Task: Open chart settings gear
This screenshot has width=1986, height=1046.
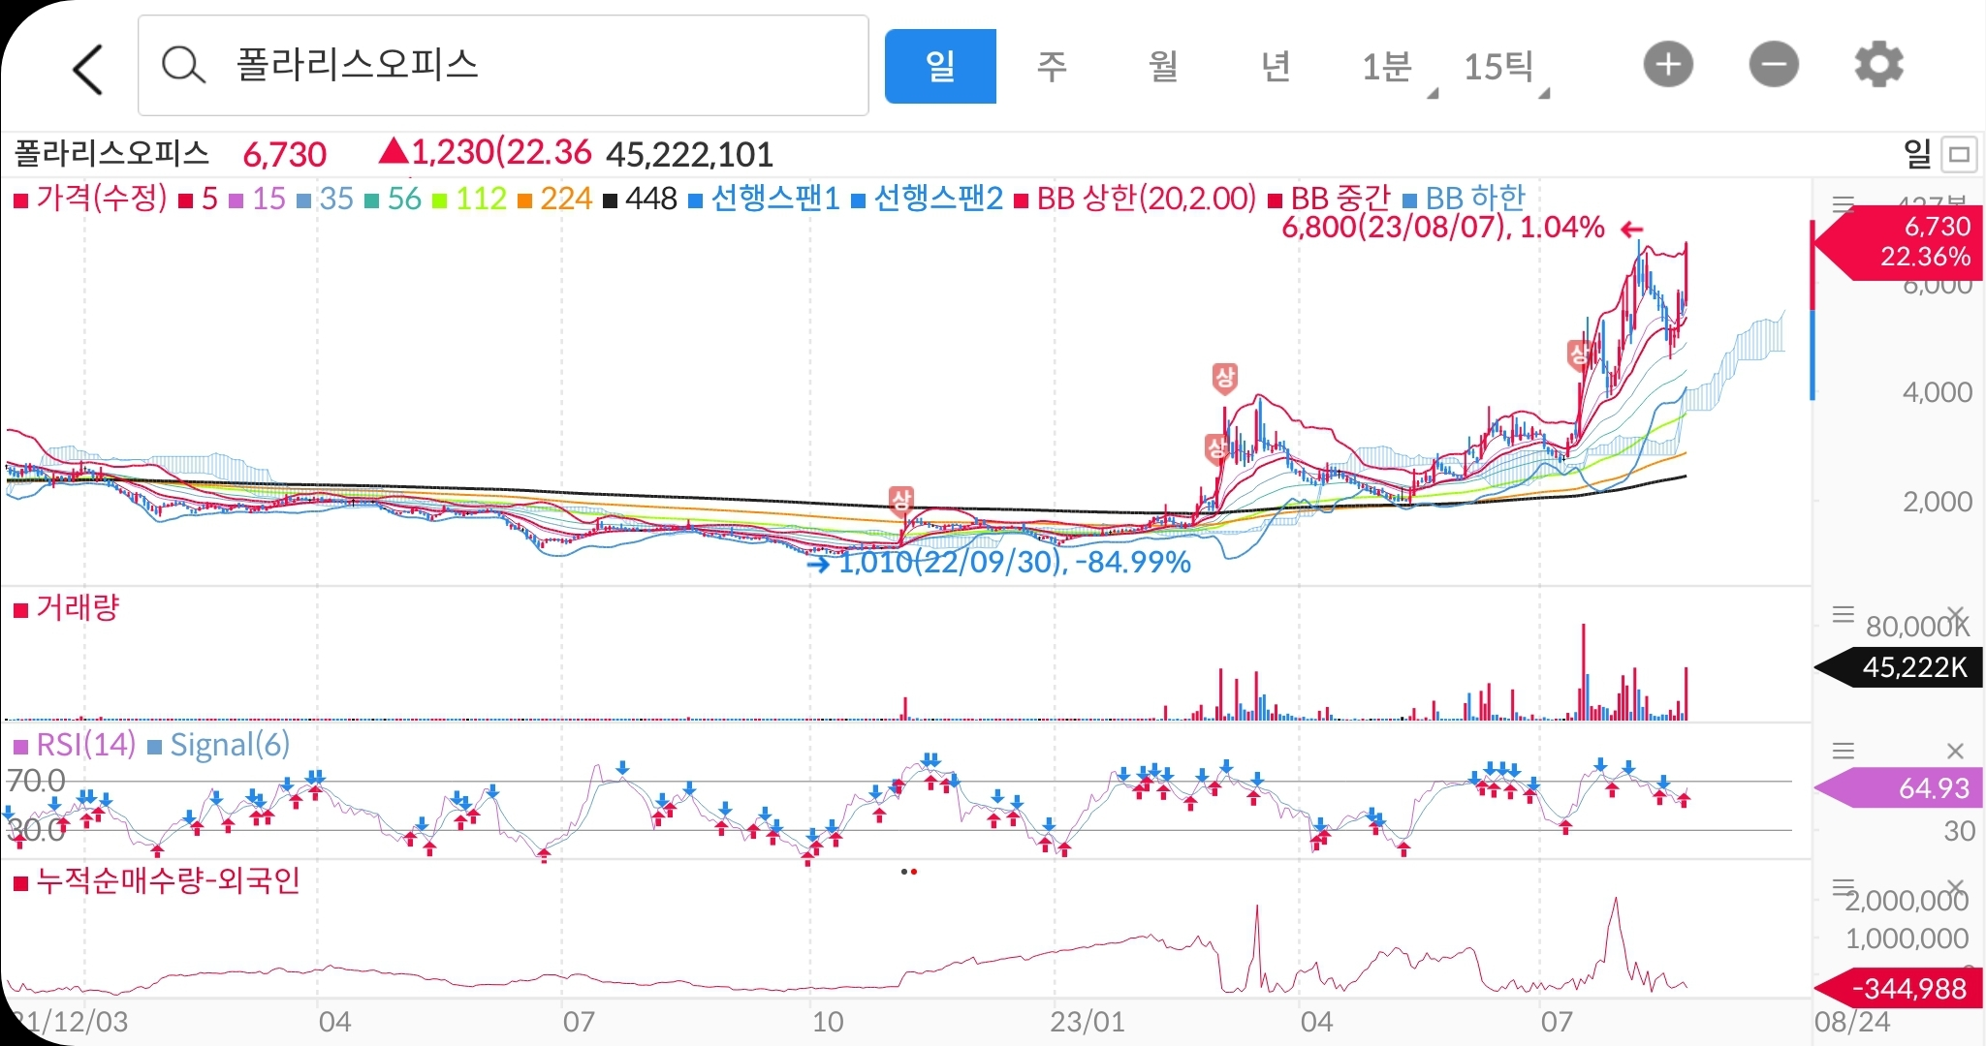Action: 1878,65
